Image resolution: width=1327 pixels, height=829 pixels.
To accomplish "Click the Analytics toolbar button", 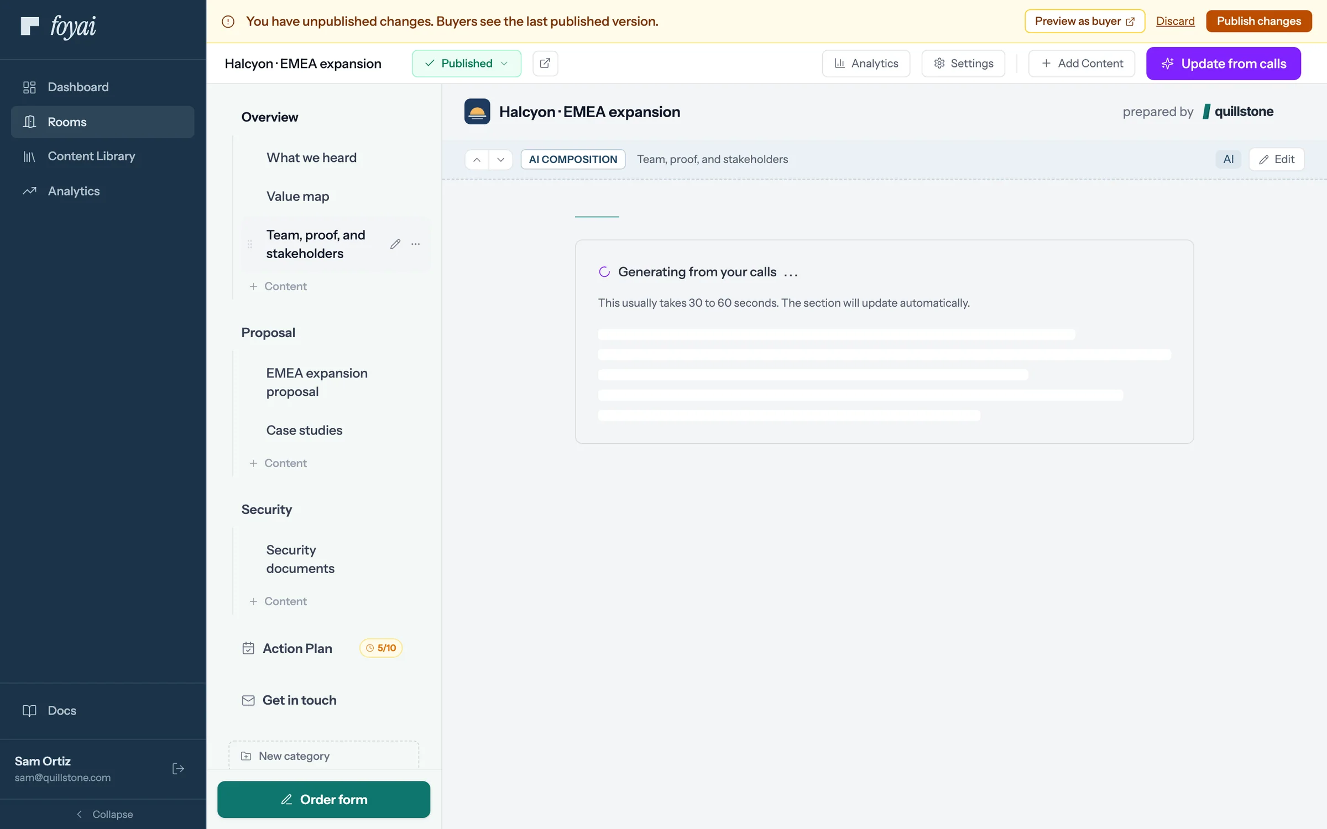I will pos(866,64).
